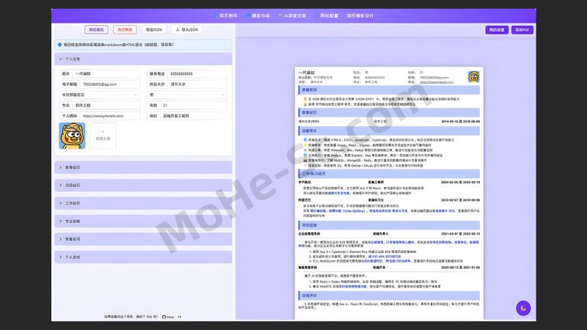
Task: Click the 导入JSON upload button
Action: pos(185,30)
